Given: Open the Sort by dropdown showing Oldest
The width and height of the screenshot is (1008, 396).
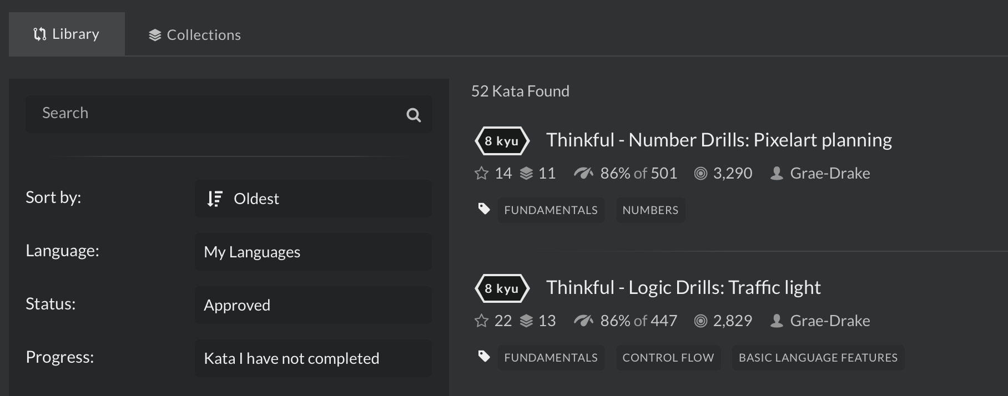Looking at the screenshot, I should [x=313, y=199].
